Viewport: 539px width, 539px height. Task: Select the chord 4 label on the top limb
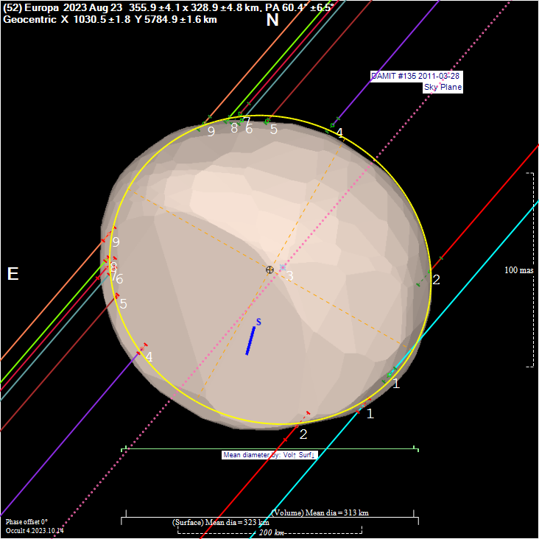(339, 133)
